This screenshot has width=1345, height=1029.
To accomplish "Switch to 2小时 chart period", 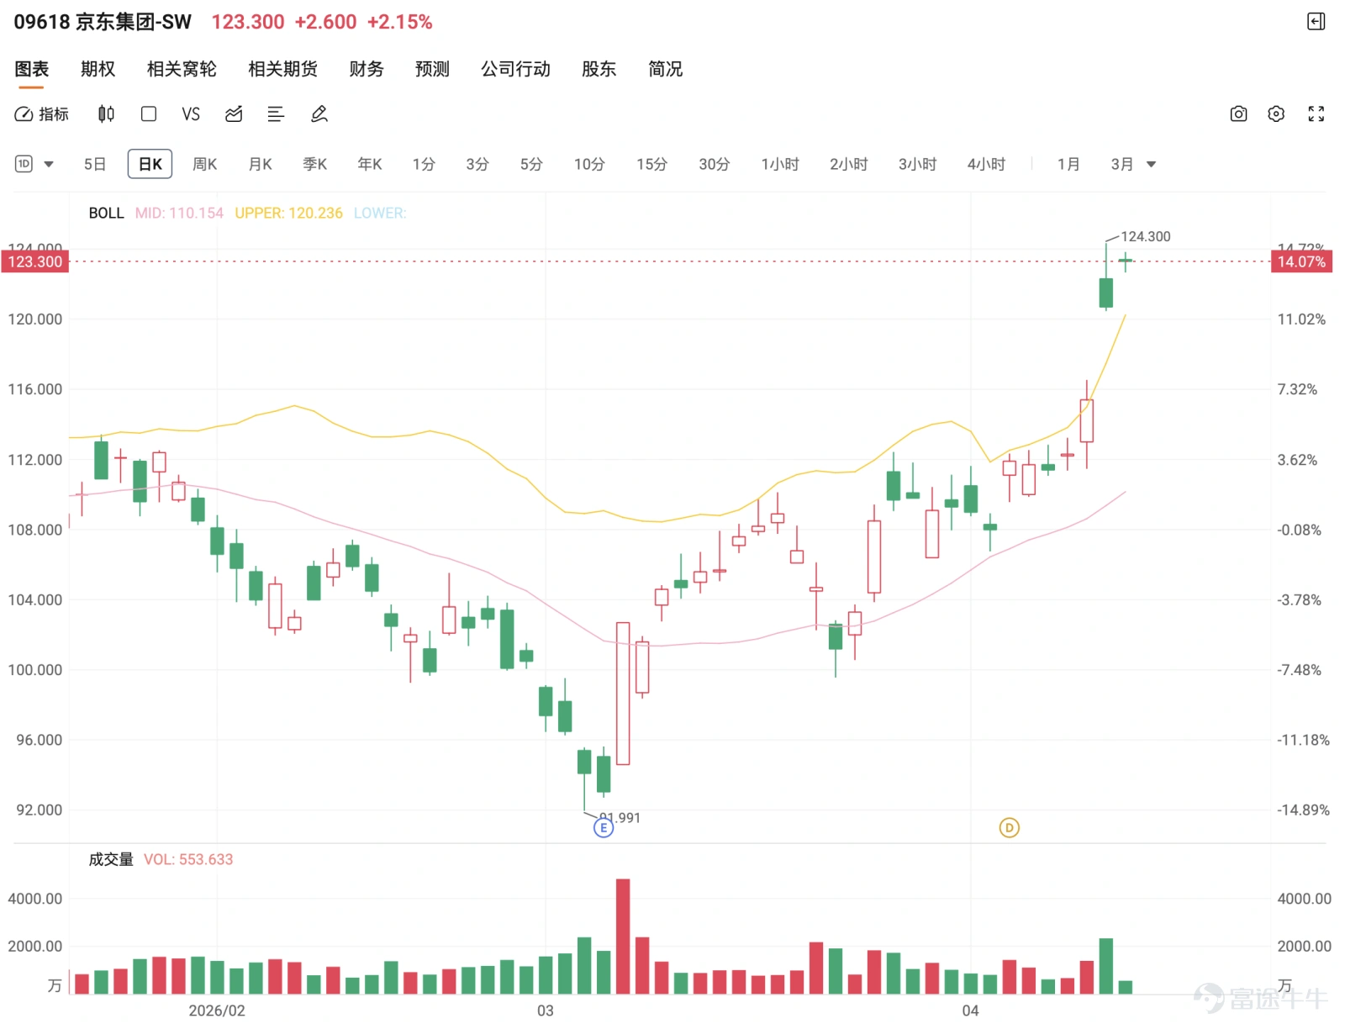I will [849, 164].
